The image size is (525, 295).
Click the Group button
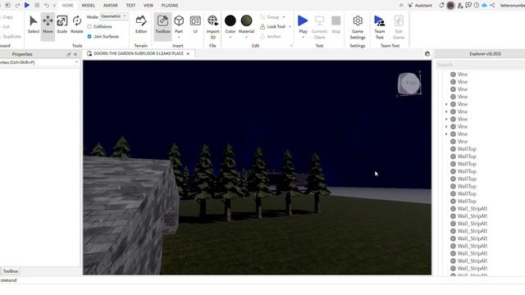coord(270,16)
